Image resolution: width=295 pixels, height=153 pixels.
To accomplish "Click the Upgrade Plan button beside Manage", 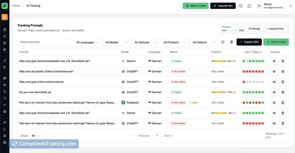I will click(x=275, y=29).
